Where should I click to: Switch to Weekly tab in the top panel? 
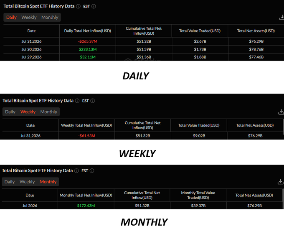point(29,18)
